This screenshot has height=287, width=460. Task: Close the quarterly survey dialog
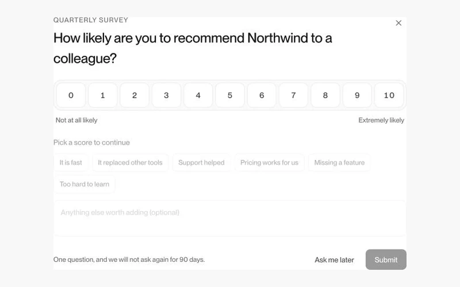398,23
